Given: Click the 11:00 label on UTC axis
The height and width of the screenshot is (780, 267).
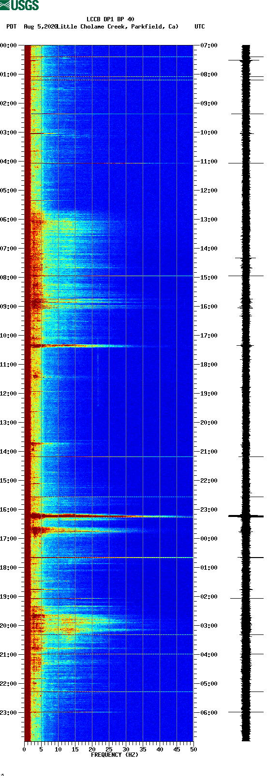Looking at the screenshot, I should (x=209, y=162).
